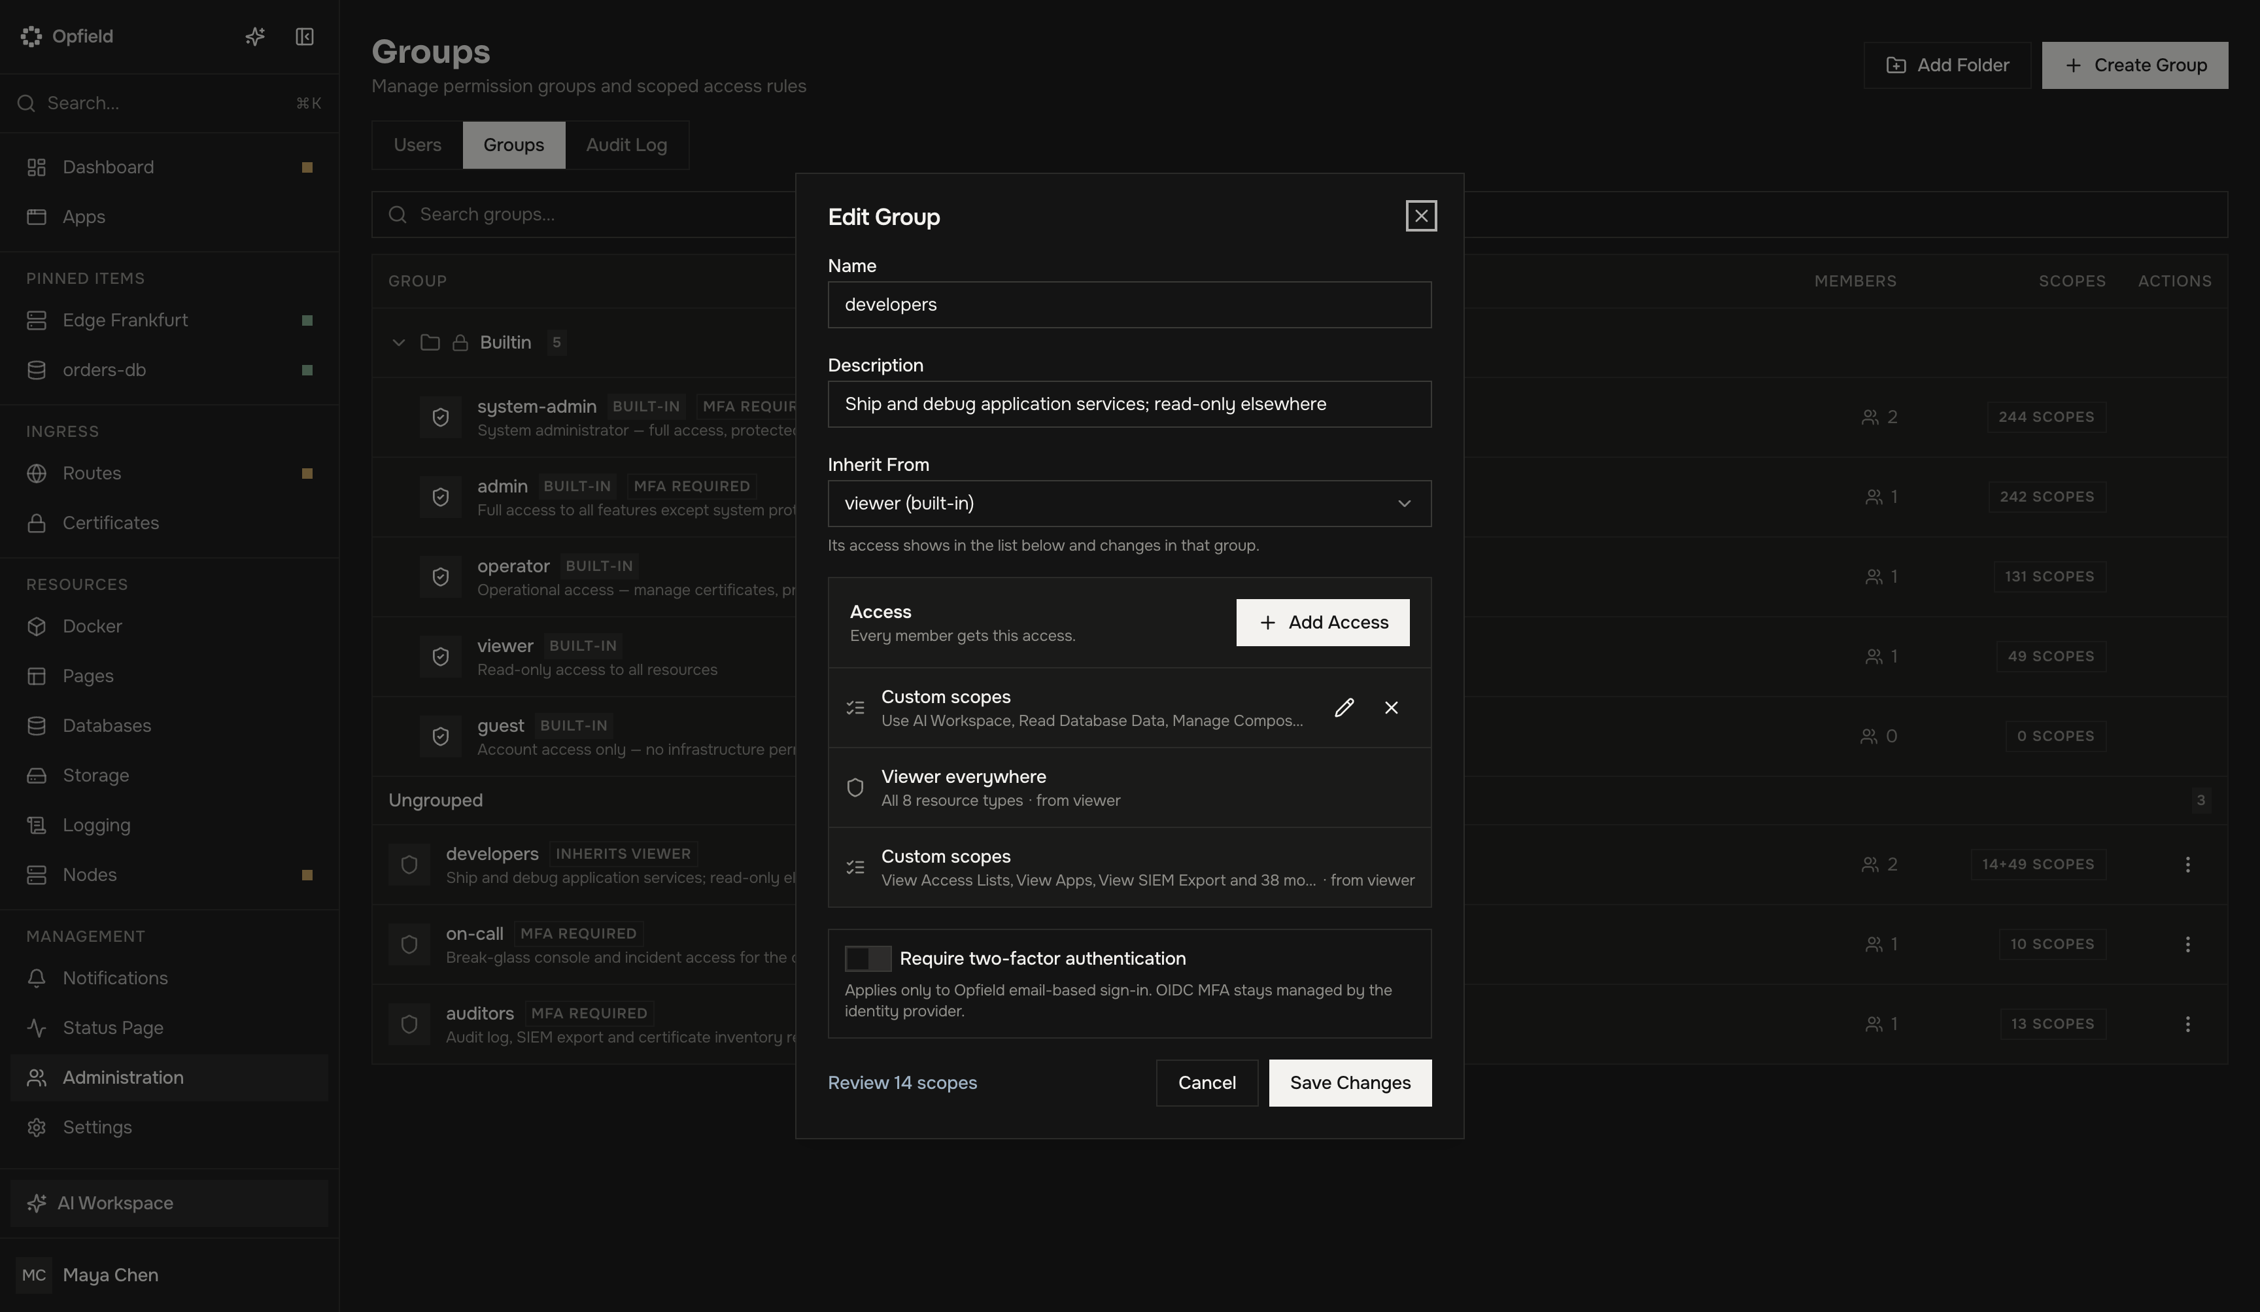Click Save Changes button
Image resolution: width=2260 pixels, height=1312 pixels.
1350,1083
